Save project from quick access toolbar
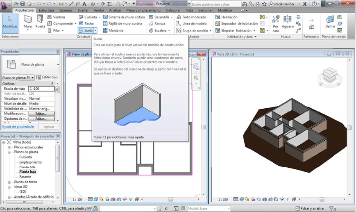This screenshot has width=356, height=212. tap(22, 4)
